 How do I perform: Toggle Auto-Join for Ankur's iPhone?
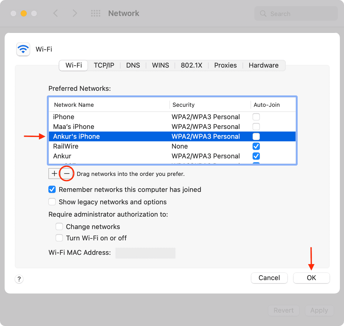pos(256,136)
